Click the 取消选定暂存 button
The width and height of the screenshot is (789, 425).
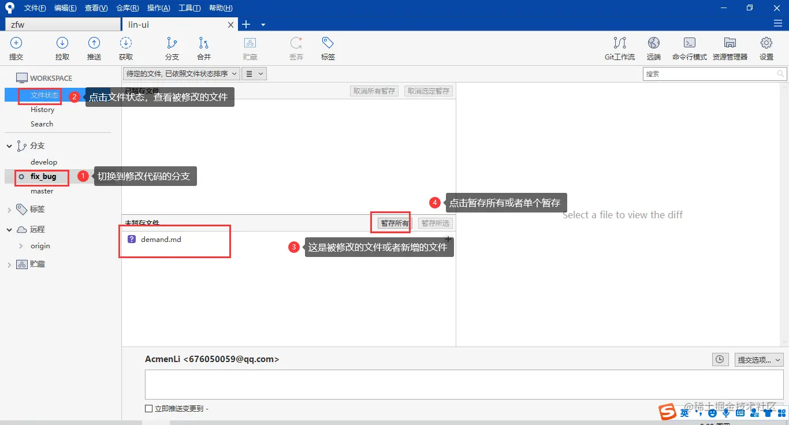pyautogui.click(x=428, y=91)
